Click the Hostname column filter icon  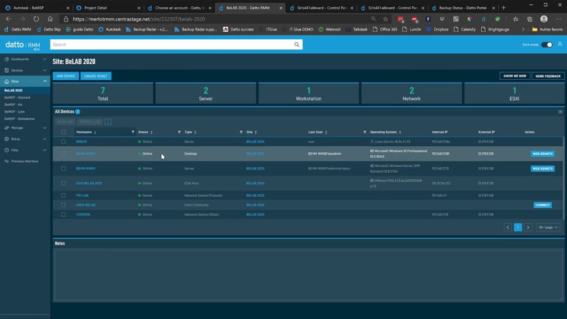click(133, 132)
